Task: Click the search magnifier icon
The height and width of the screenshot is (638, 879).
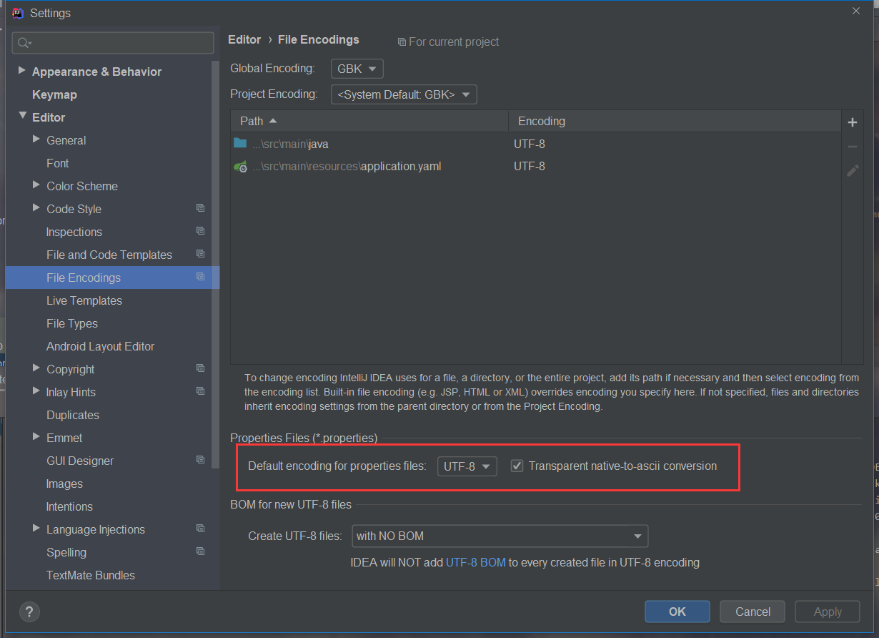Action: 24,43
